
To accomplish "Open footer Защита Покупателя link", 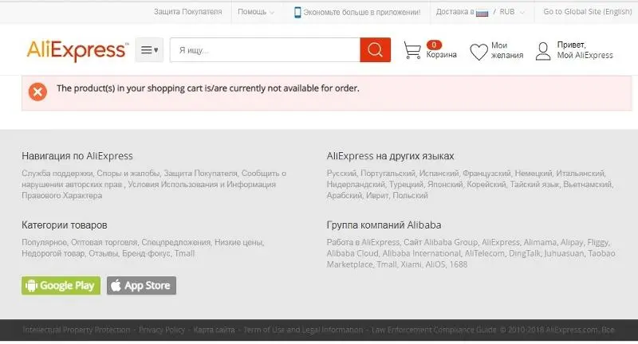I will [x=201, y=174].
